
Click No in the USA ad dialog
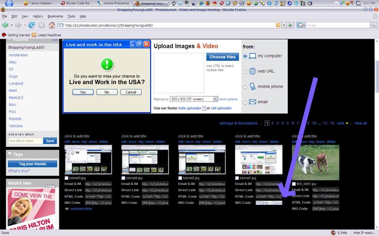click(x=107, y=92)
